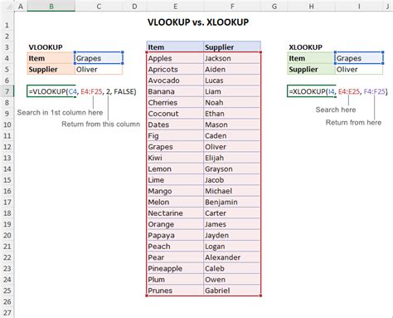Click the VLOOKUP Supplier result Oliver
The image size is (393, 318).
pos(99,69)
